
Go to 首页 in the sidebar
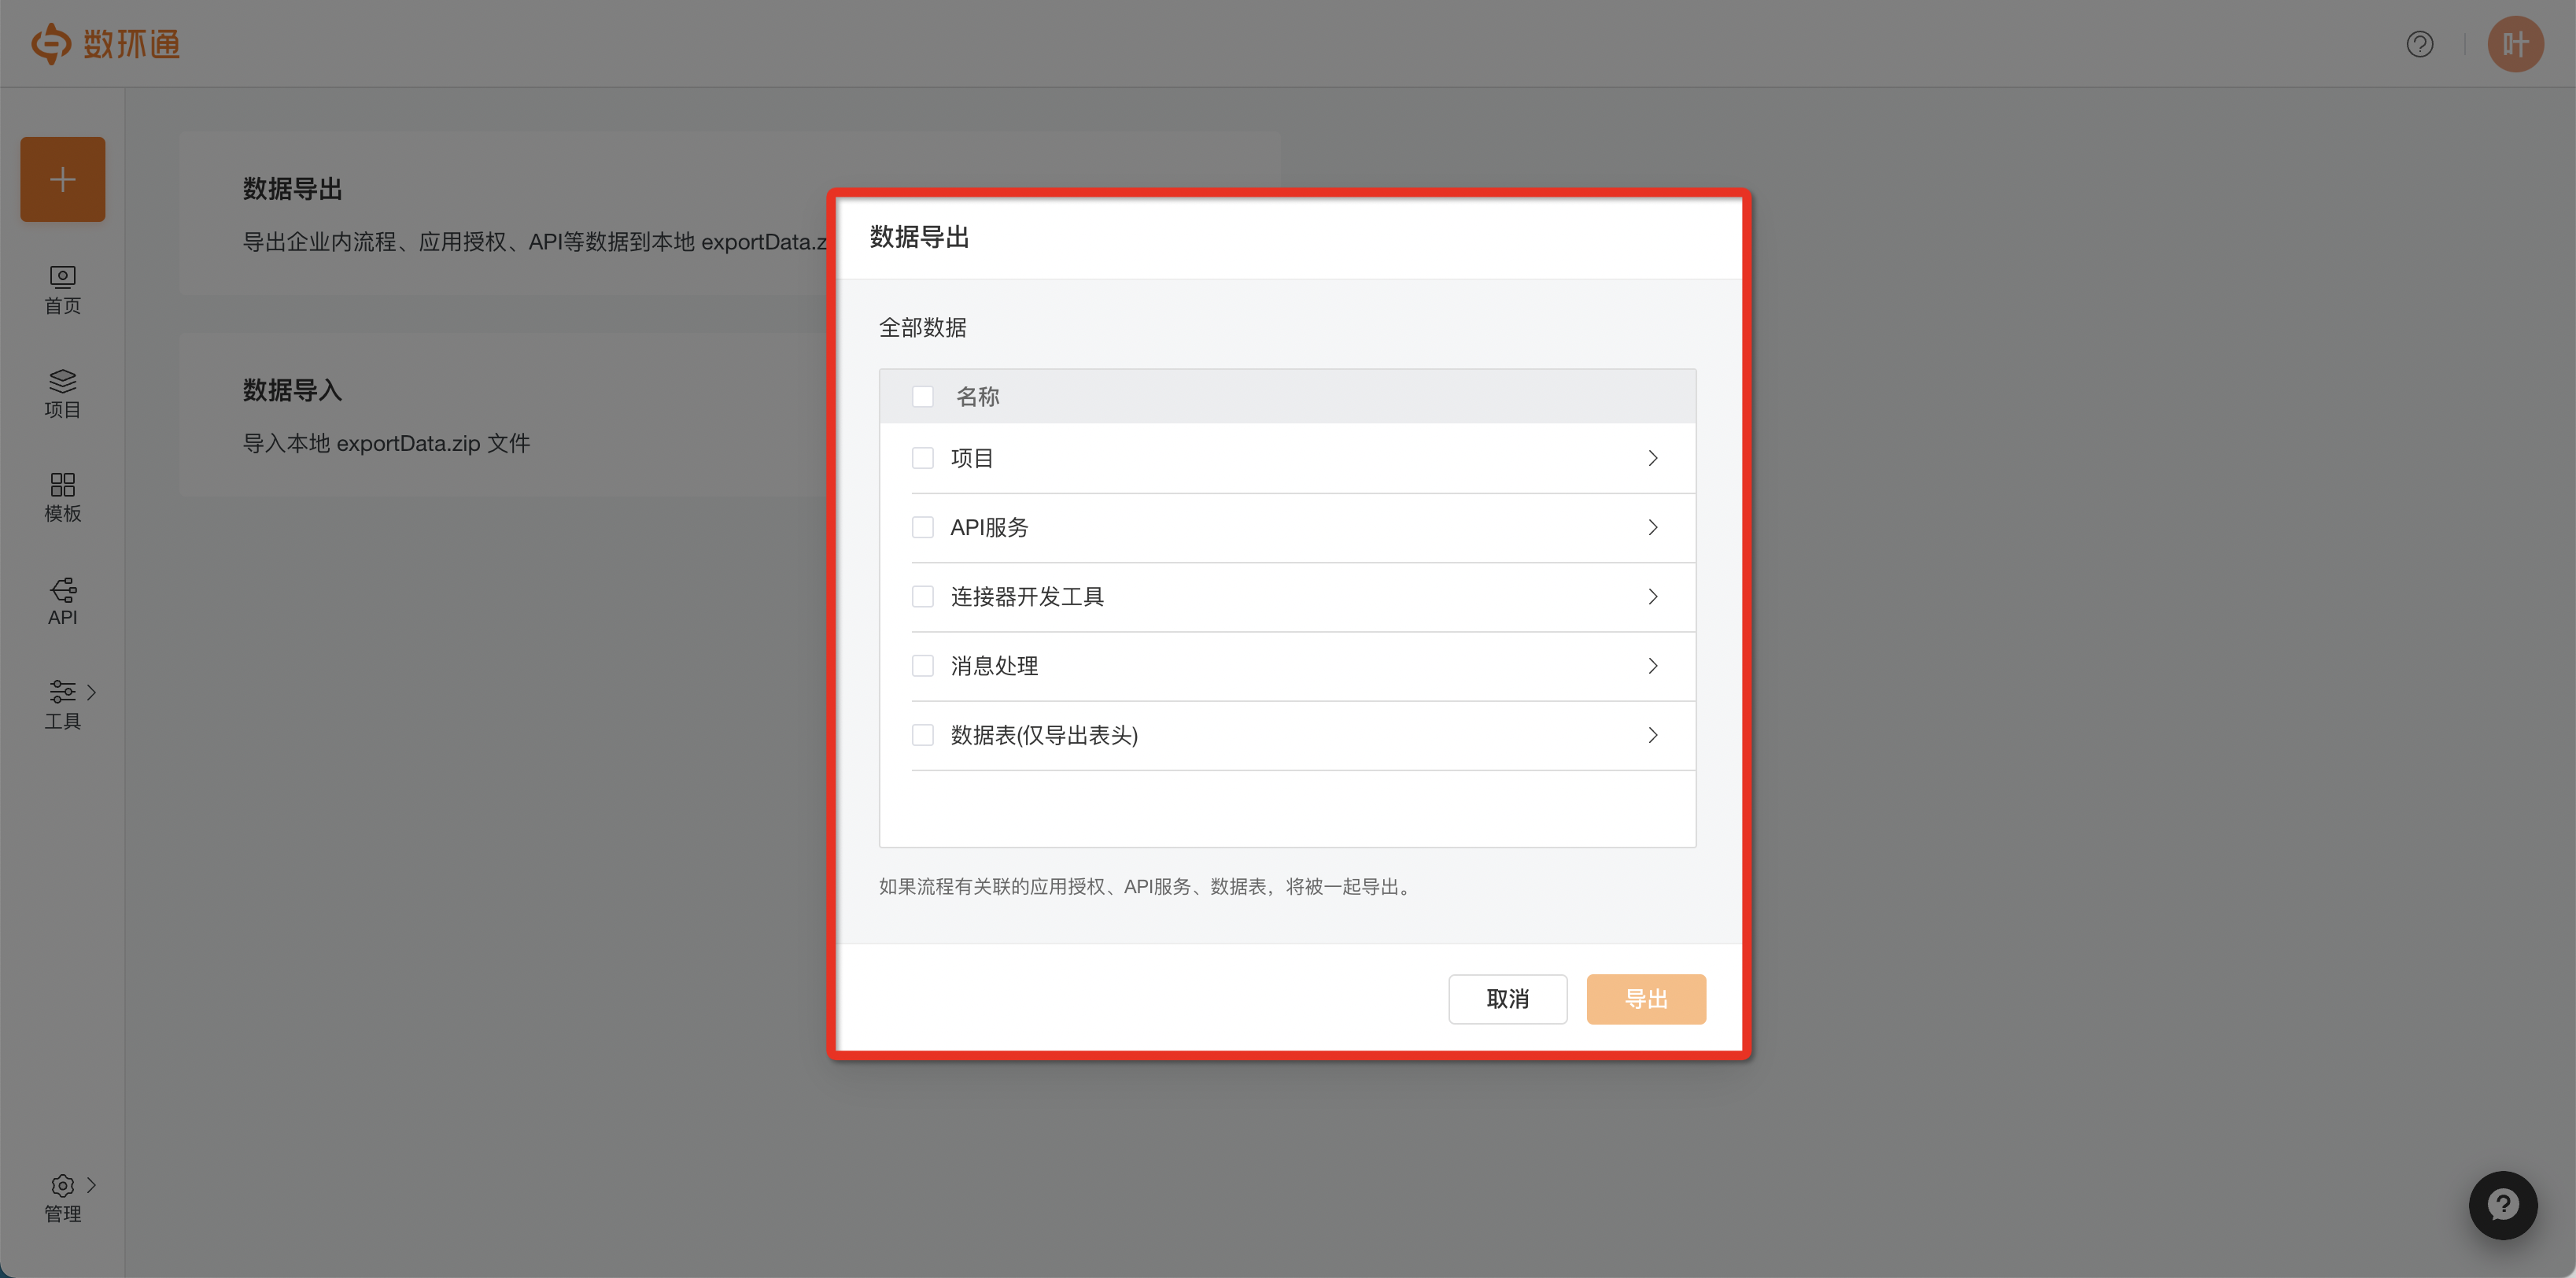[x=61, y=289]
